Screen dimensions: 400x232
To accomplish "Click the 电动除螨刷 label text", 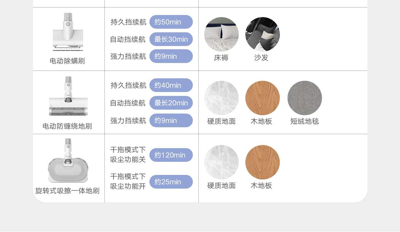I will tap(67, 61).
